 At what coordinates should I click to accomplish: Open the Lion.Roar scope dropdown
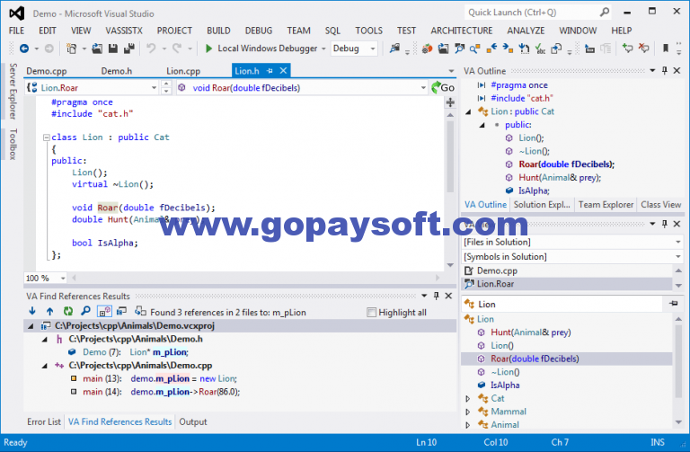pos(154,87)
